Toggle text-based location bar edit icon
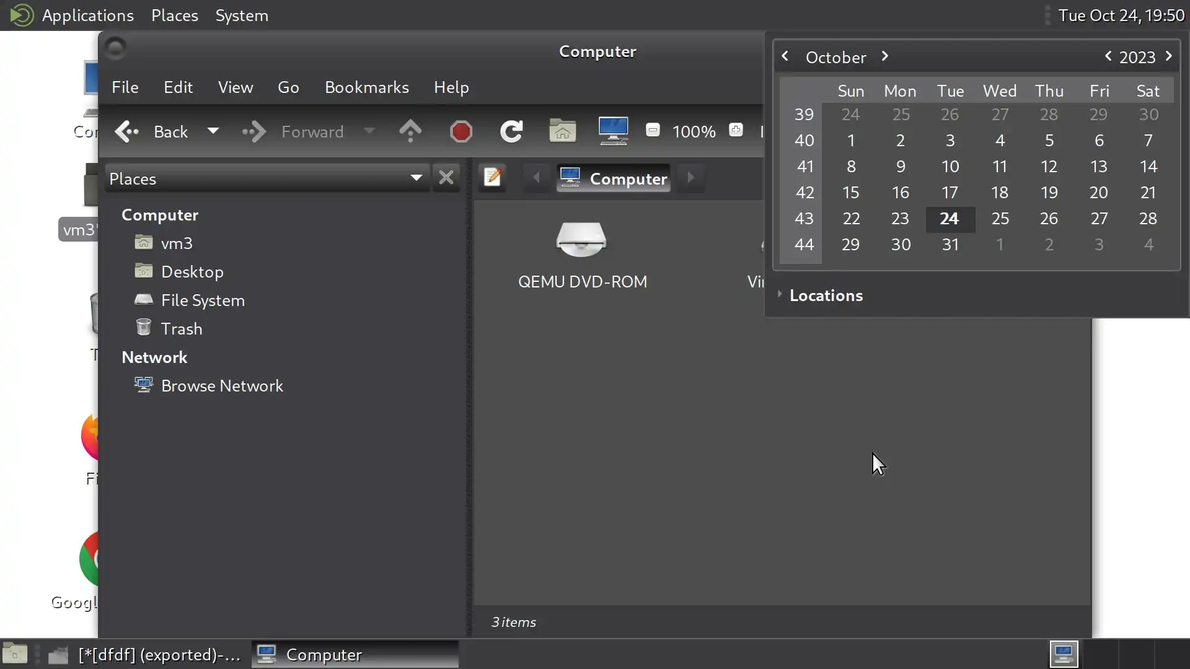 click(493, 178)
